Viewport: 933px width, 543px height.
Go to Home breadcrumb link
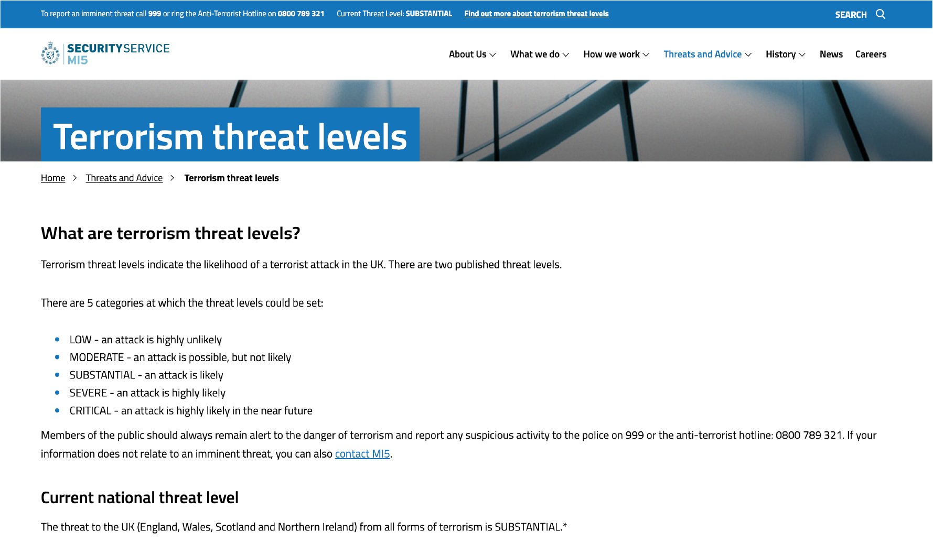(53, 178)
